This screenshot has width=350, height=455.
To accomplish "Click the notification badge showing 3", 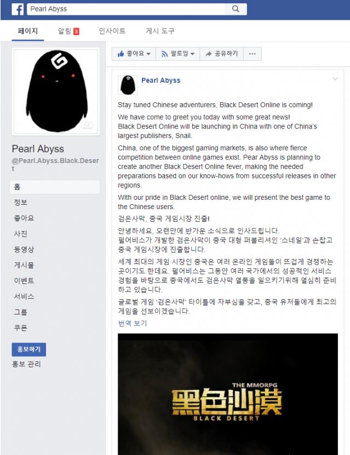I will (76, 31).
